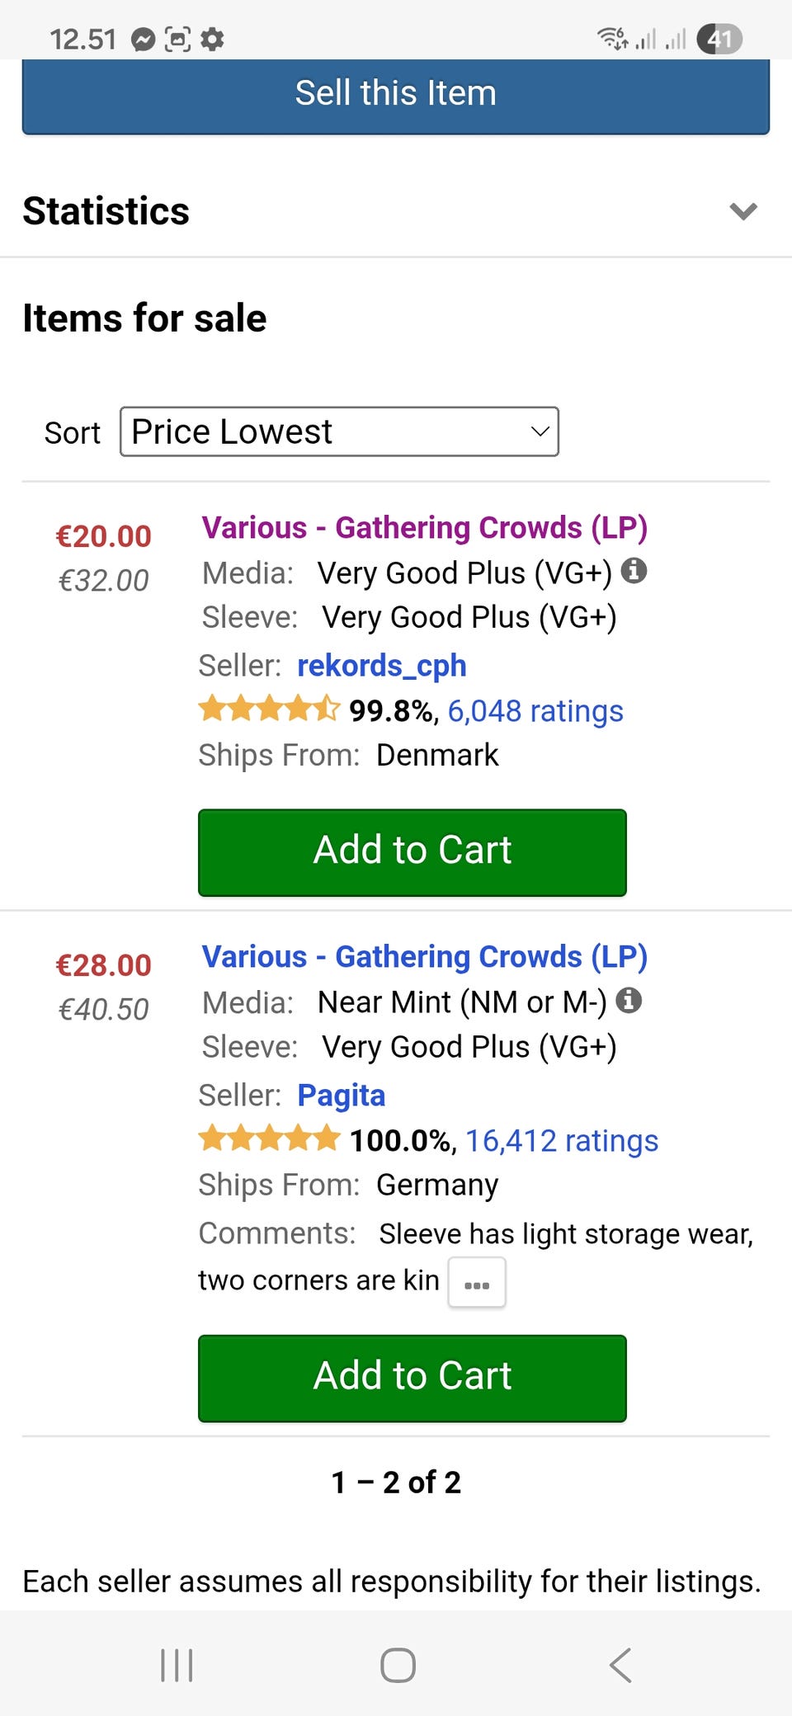Screen dimensions: 792x1716
Task: View the 16,412 ratings link
Action: (562, 1141)
